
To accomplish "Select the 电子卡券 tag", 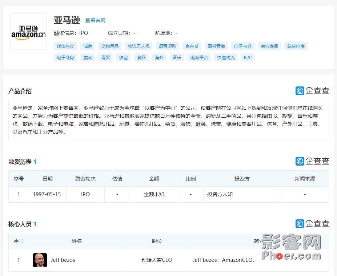I will [243, 46].
